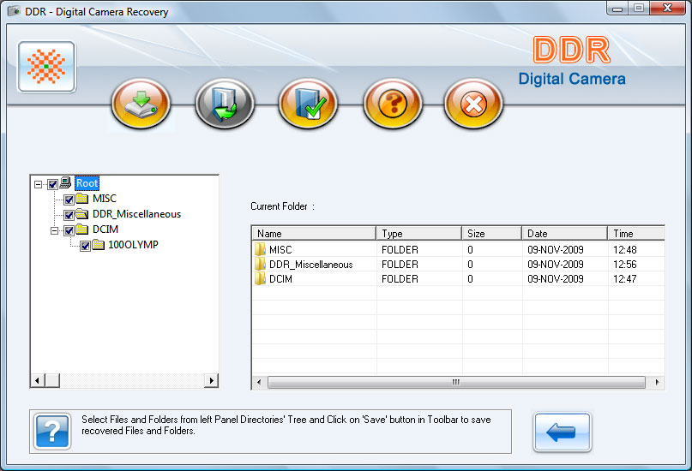Click the Save recovered files toolbar icon
The image size is (692, 471).
[x=141, y=104]
